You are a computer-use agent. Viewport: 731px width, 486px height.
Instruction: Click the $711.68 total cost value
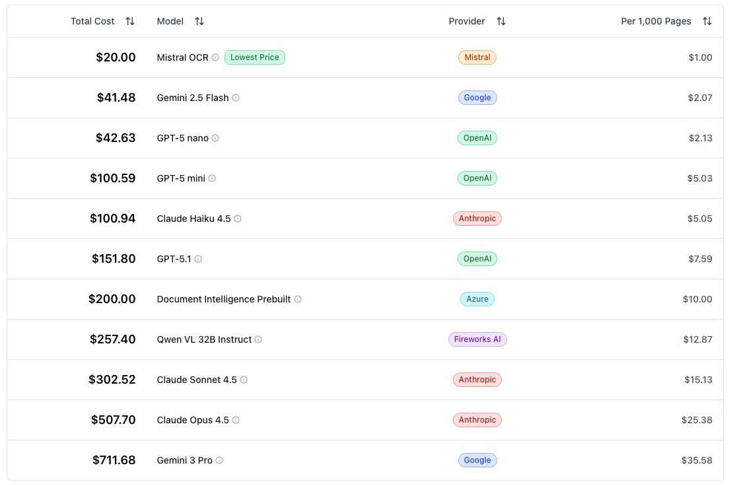coord(114,460)
